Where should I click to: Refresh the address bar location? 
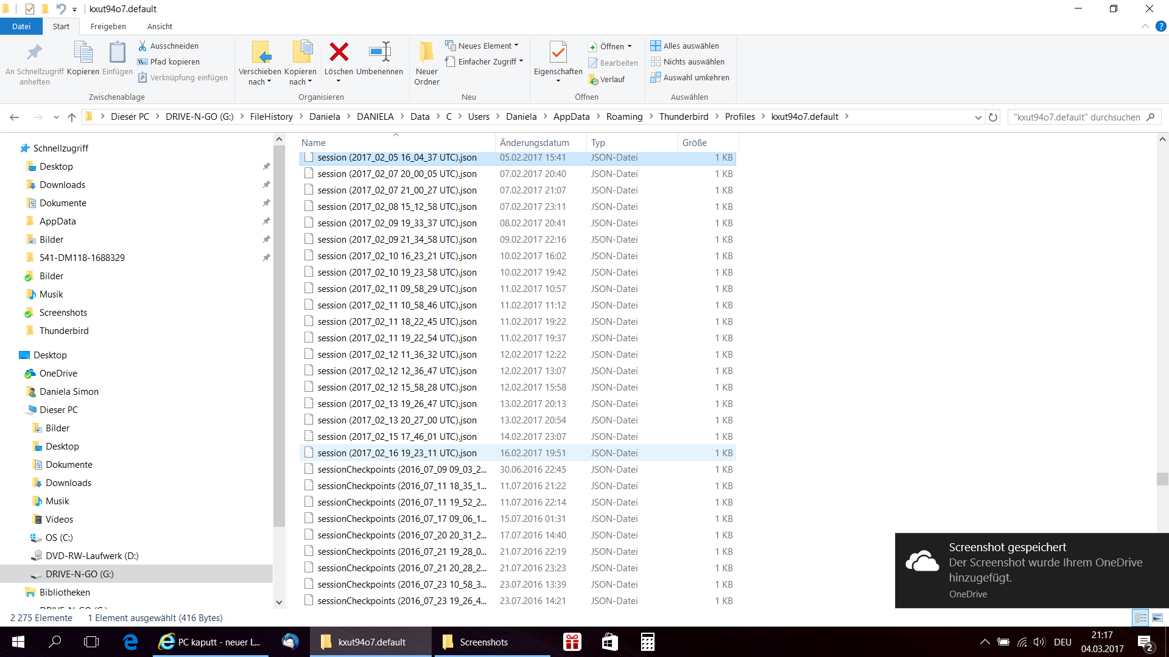[993, 117]
